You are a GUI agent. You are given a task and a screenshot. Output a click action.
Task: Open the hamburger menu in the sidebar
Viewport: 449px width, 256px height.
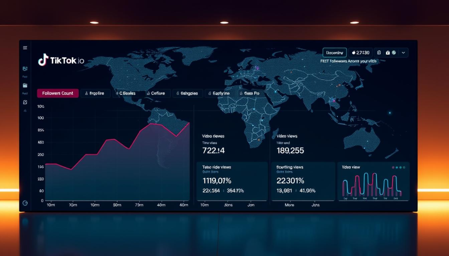tap(25, 48)
